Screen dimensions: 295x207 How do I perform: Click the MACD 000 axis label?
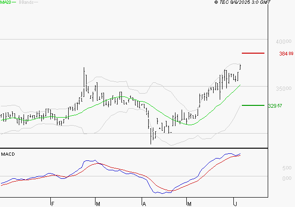point(287,178)
